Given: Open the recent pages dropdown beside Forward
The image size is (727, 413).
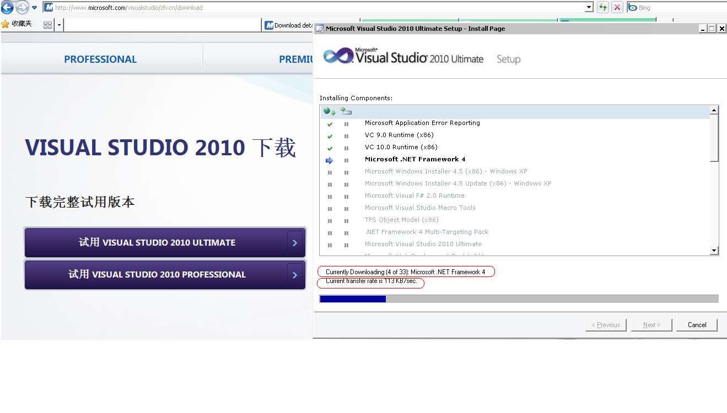Looking at the screenshot, I should pyautogui.click(x=34, y=8).
